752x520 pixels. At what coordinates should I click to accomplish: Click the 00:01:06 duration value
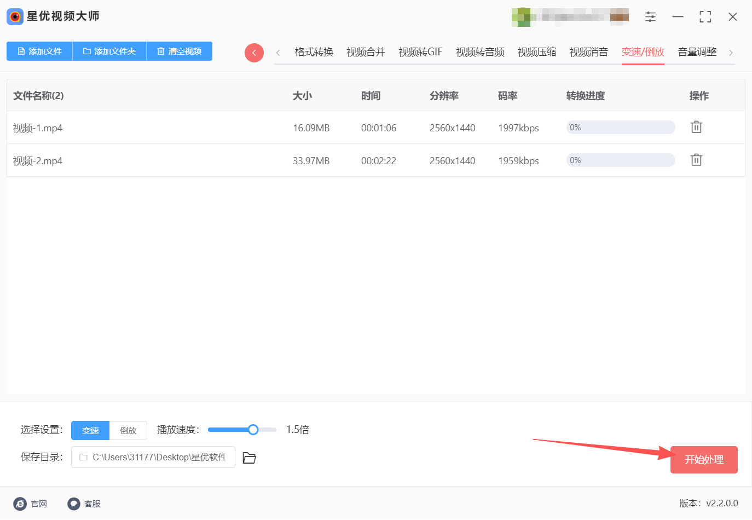(x=379, y=128)
